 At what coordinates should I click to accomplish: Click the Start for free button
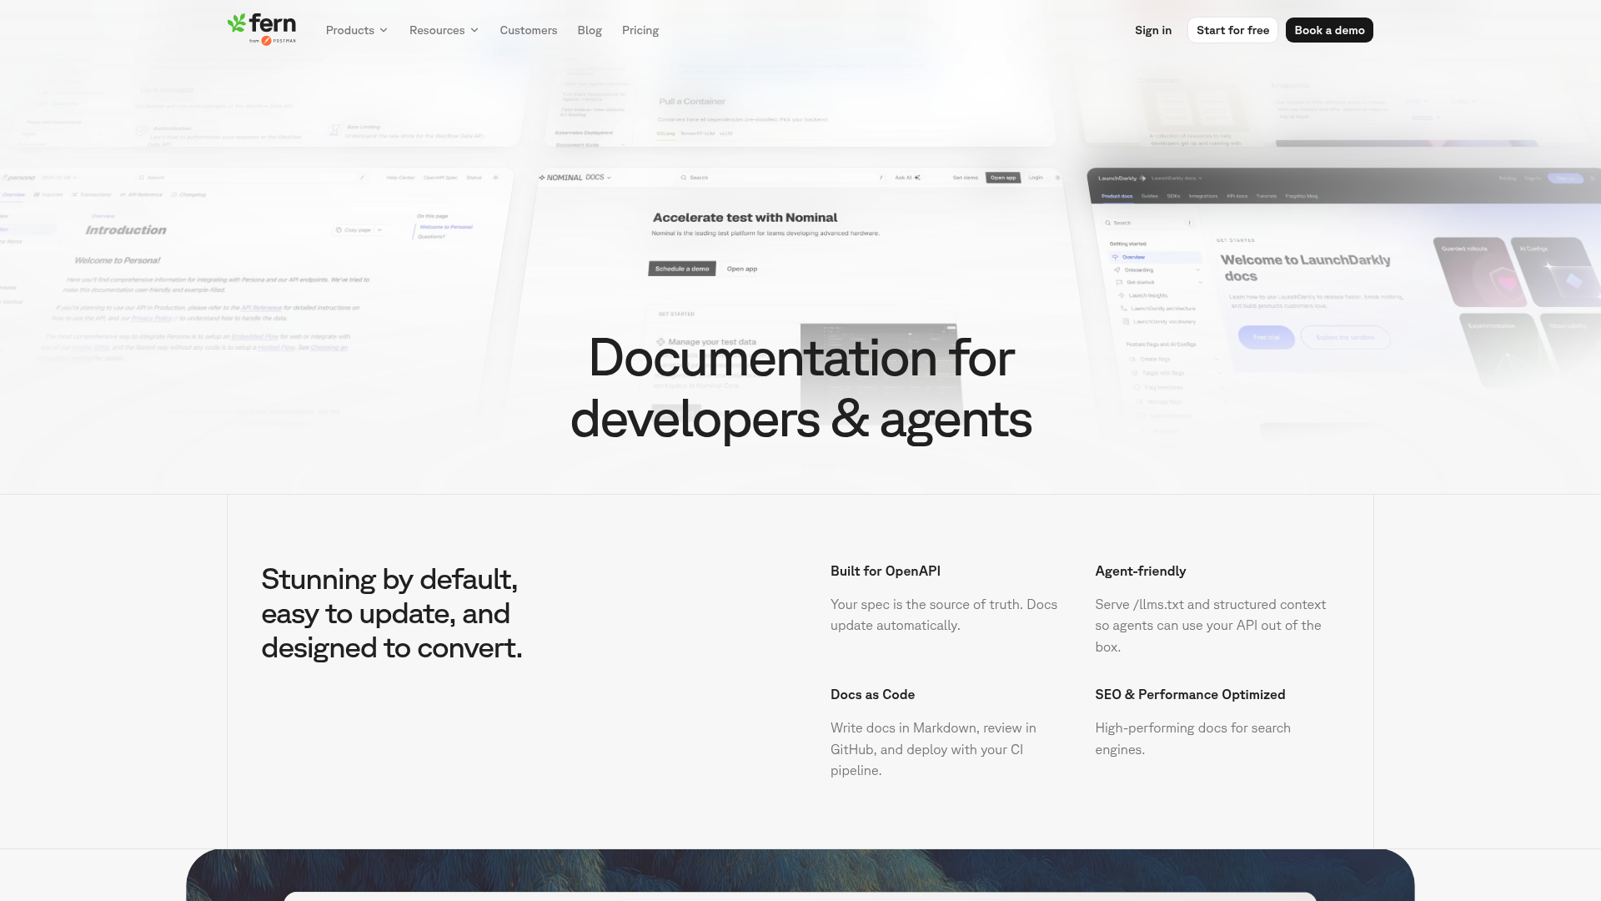pyautogui.click(x=1232, y=30)
